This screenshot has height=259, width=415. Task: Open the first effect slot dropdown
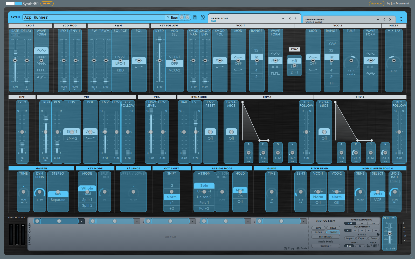pyautogui.click(x=81, y=221)
